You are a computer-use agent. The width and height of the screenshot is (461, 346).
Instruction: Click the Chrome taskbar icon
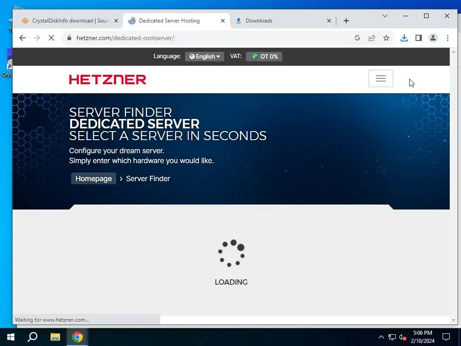(x=77, y=337)
